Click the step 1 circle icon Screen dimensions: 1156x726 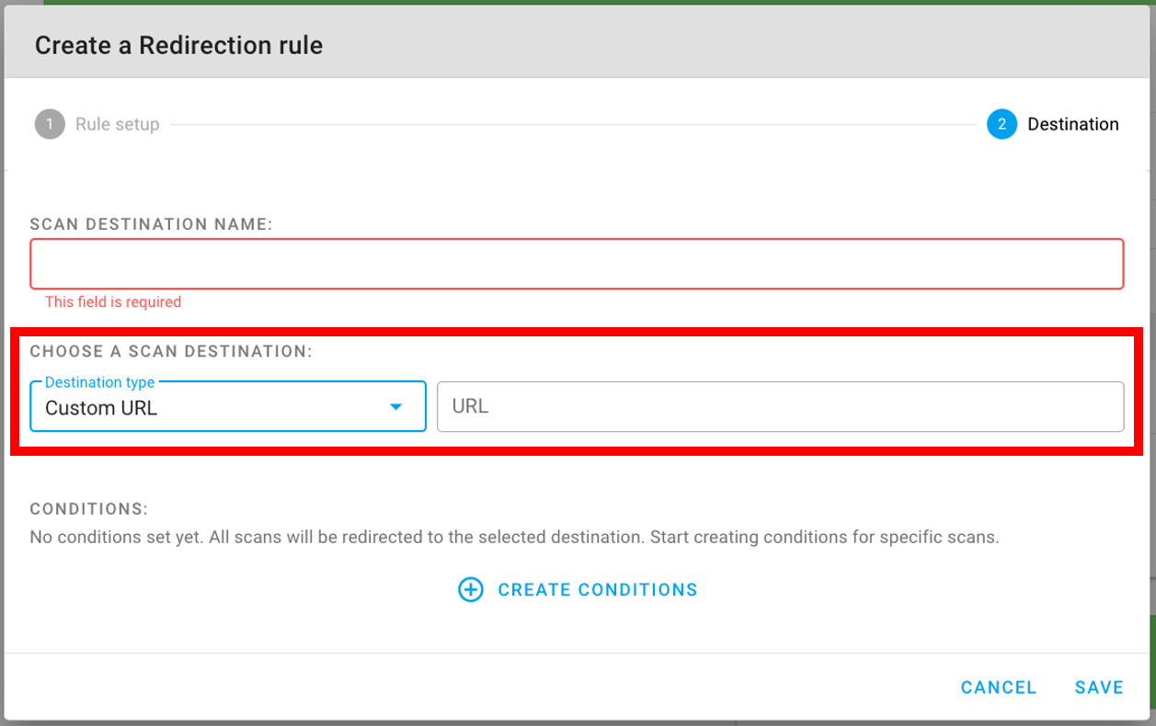pyautogui.click(x=50, y=124)
